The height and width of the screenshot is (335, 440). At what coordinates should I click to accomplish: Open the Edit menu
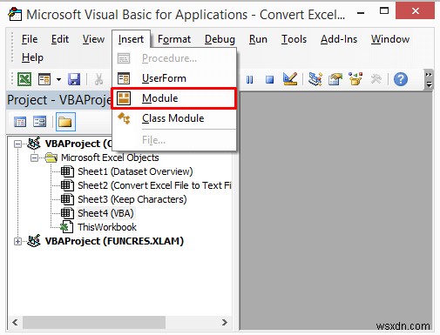pyautogui.click(x=60, y=39)
